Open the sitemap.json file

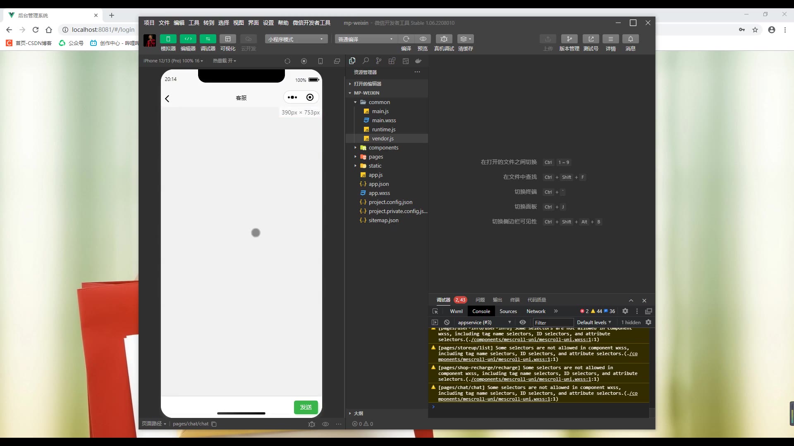click(387, 220)
